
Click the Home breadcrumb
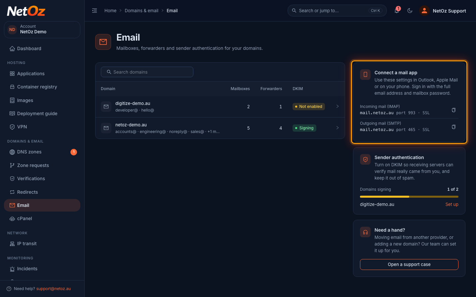pos(110,11)
